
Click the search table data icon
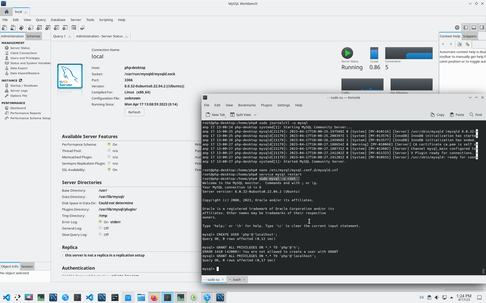click(74, 28)
